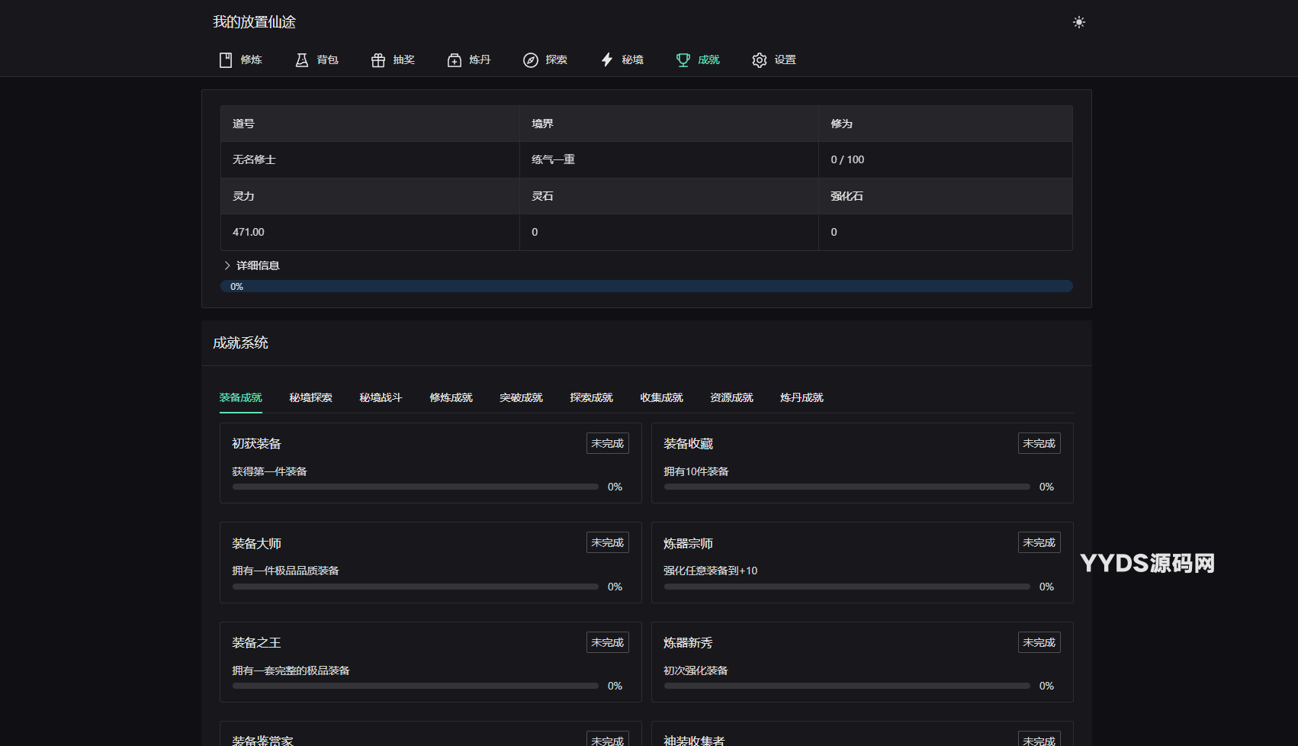The width and height of the screenshot is (1298, 746).
Task: Open the 突破成就 tab
Action: (x=521, y=397)
